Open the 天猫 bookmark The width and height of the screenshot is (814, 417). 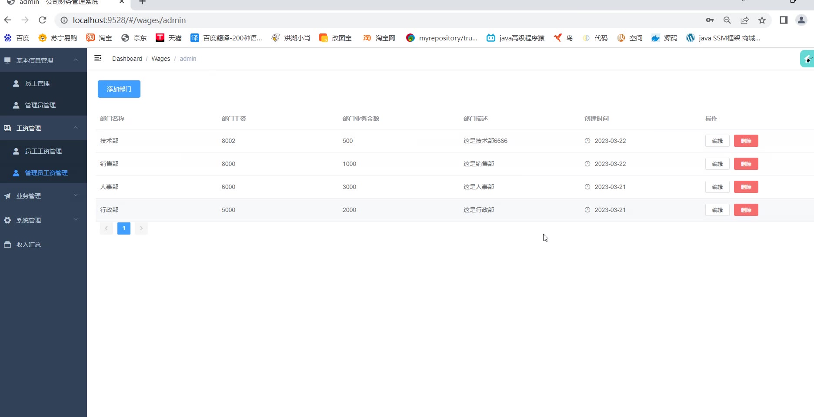pos(169,38)
